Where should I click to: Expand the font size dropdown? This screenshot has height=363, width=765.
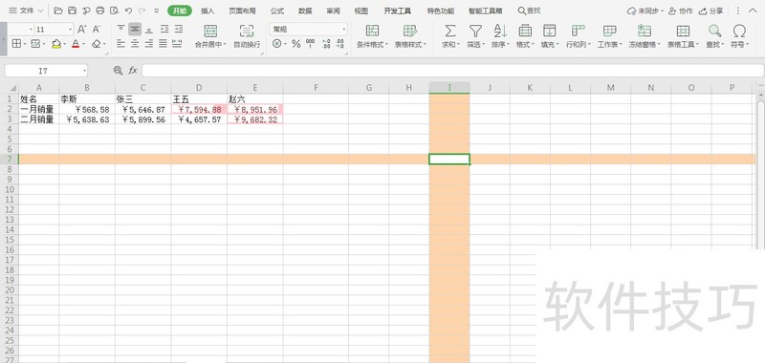[x=71, y=30]
